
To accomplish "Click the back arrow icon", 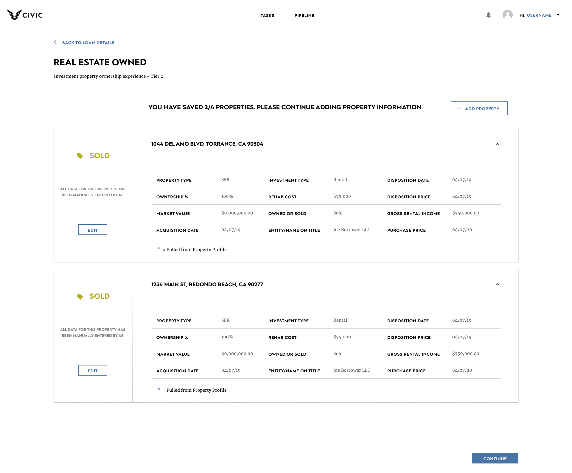I will coord(56,42).
